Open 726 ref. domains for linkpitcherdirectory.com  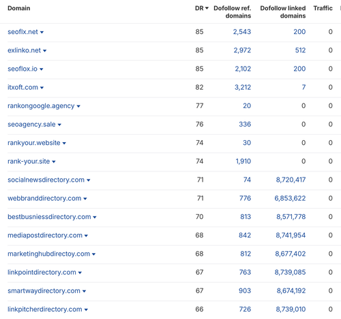coord(245,309)
